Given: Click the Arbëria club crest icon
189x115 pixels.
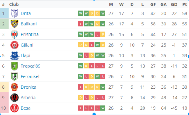Looking at the screenshot, I should 15,98.
